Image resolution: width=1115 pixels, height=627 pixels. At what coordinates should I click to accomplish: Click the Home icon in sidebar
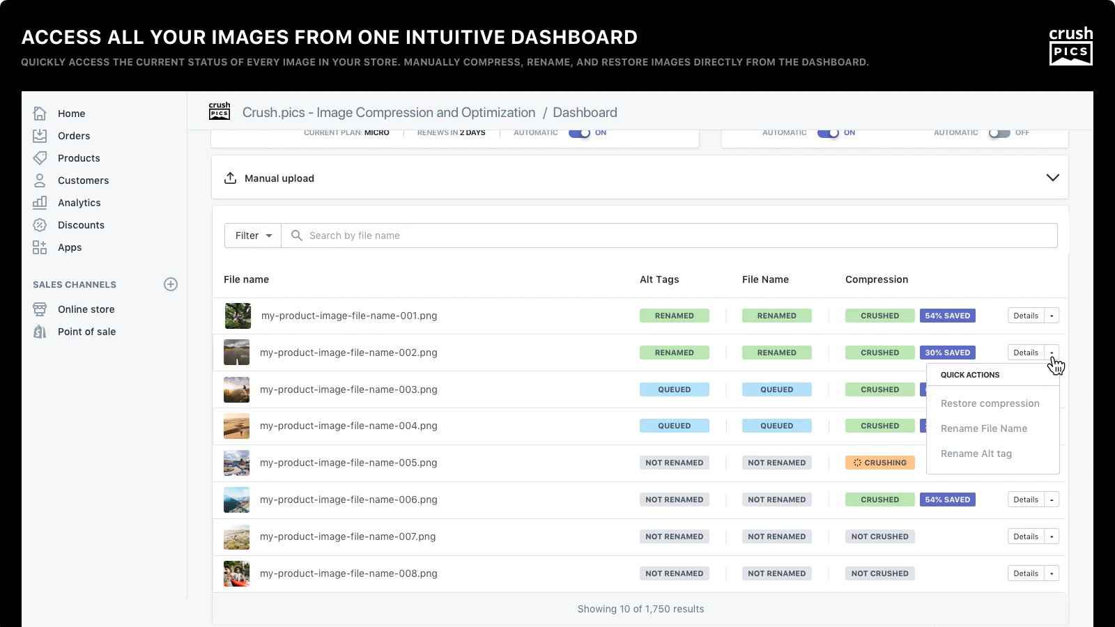[x=40, y=114]
